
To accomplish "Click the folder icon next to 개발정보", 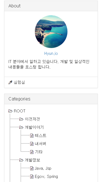I will [21, 160].
